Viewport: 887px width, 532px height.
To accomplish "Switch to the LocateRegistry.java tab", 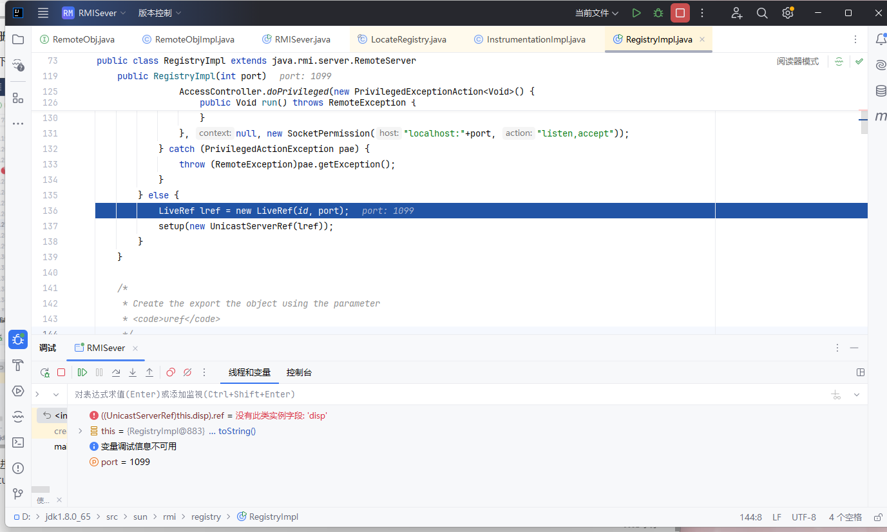I will coord(408,39).
